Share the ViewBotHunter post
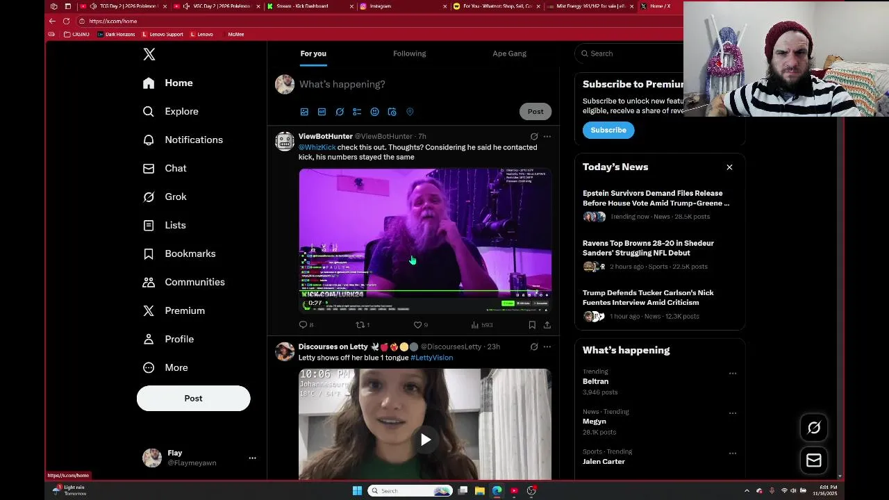 [x=547, y=324]
